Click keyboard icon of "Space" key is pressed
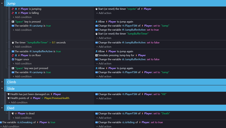This screenshot has height=128, width=226. point(13,22)
